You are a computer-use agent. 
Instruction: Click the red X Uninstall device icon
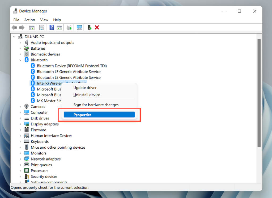(97, 27)
